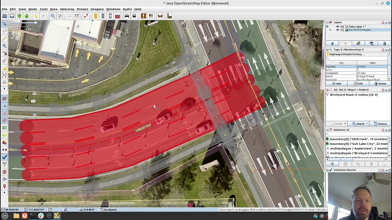Image resolution: width=392 pixels, height=220 pixels.
Task: Toggle the Validation Results checkmark button in left toolbar
Action: [x=5, y=157]
